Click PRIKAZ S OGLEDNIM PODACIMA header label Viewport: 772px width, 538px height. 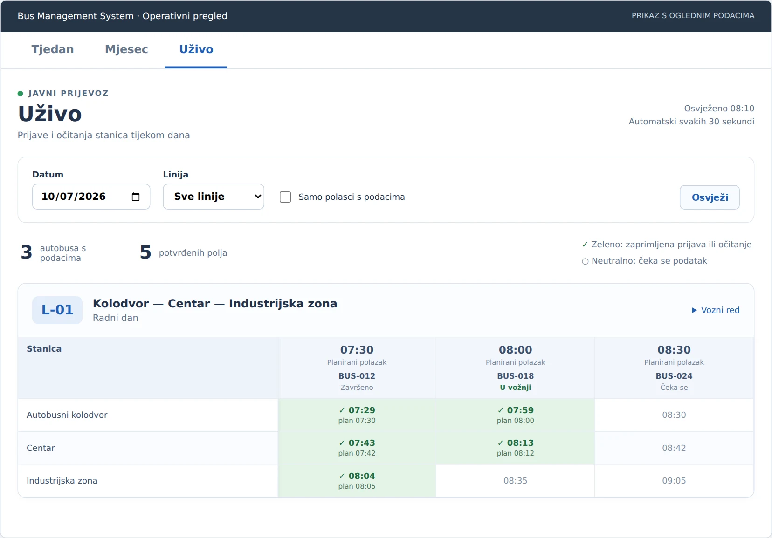click(693, 15)
